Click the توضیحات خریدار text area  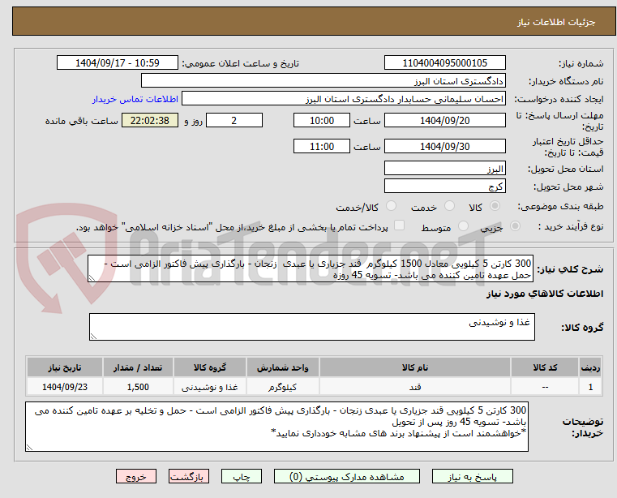pyautogui.click(x=276, y=427)
